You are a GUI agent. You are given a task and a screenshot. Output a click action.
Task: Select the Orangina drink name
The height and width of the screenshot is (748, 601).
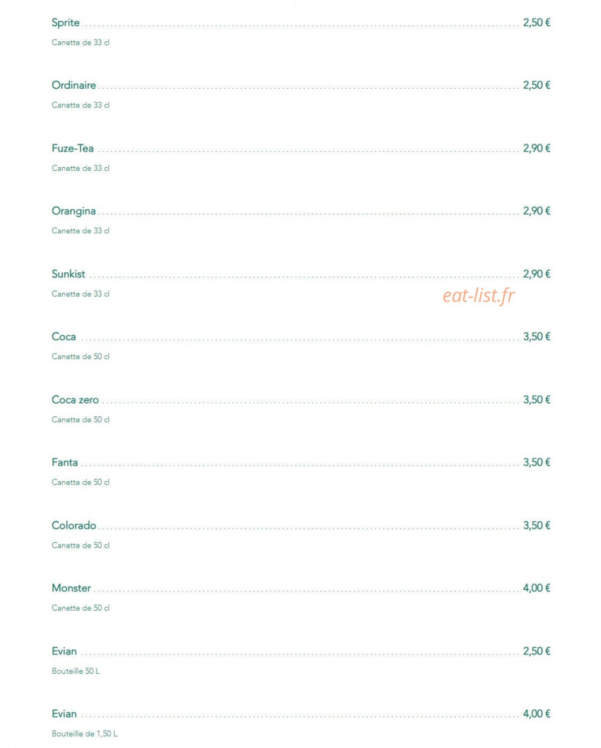point(74,211)
